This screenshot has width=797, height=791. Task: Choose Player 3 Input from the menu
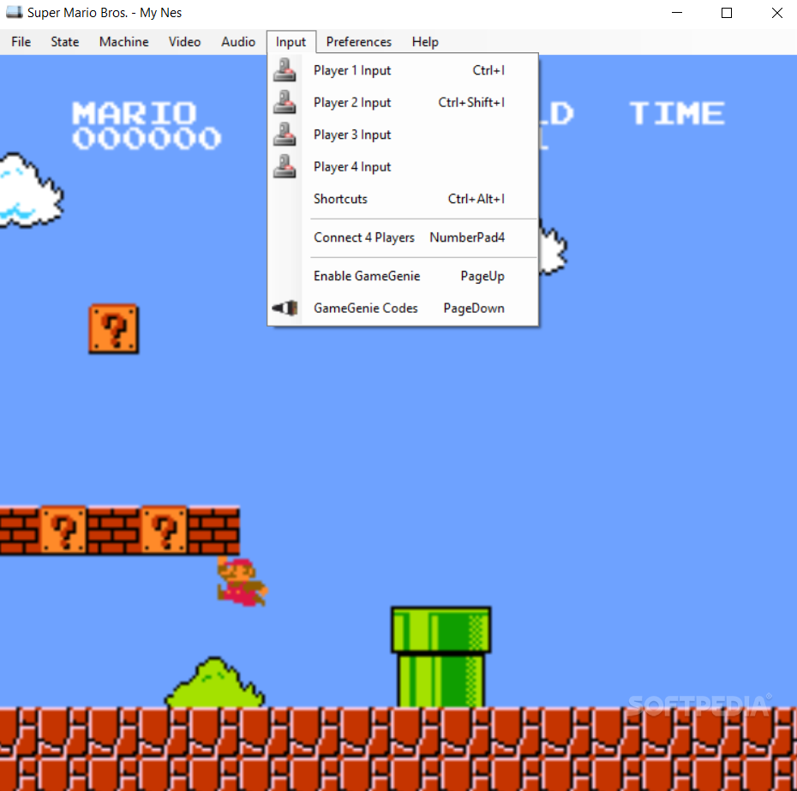pos(403,135)
